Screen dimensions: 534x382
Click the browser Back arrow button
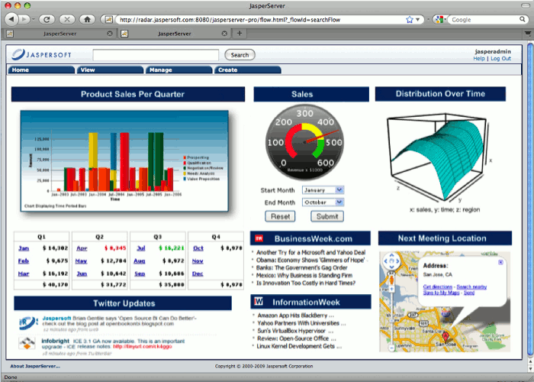[x=11, y=19]
